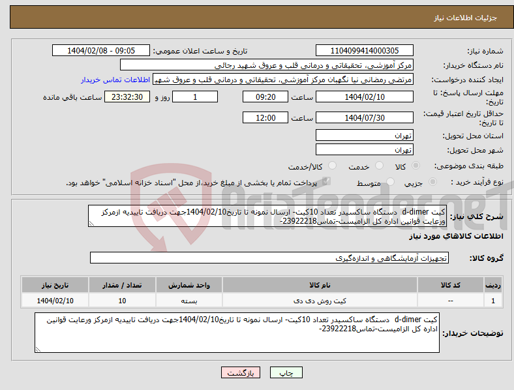Click the announcement date-time field 1404/02/08
Viewport: 514px width, 390px height.
coord(101,50)
